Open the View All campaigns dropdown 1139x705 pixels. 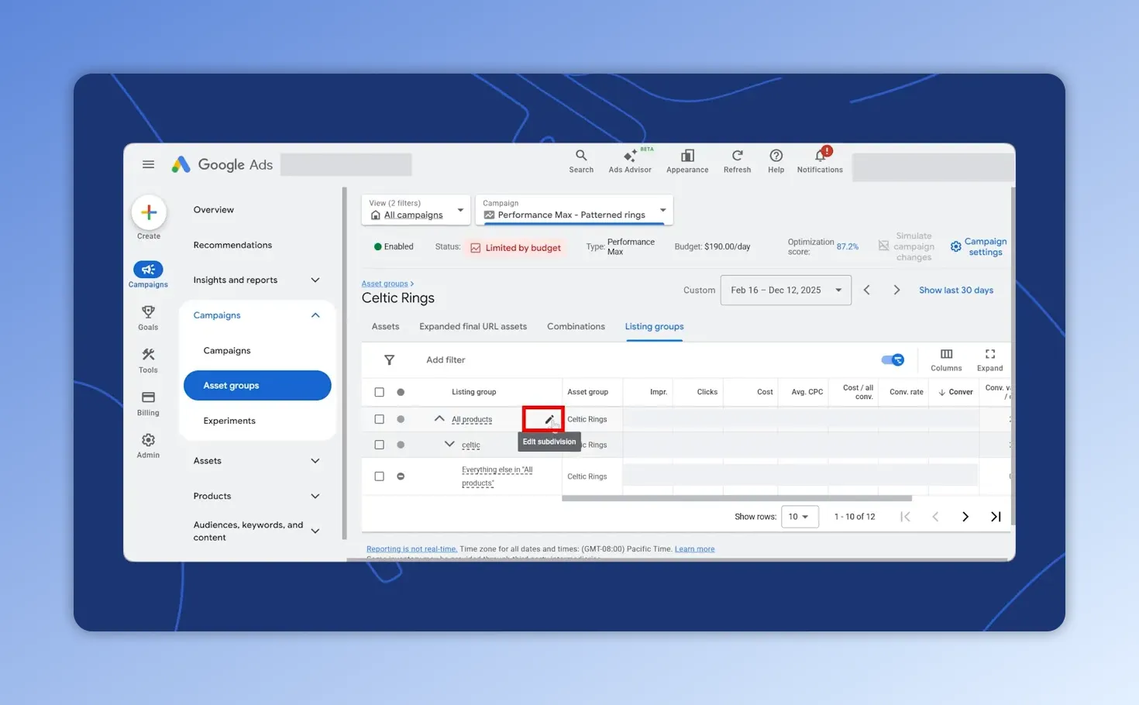tap(416, 210)
